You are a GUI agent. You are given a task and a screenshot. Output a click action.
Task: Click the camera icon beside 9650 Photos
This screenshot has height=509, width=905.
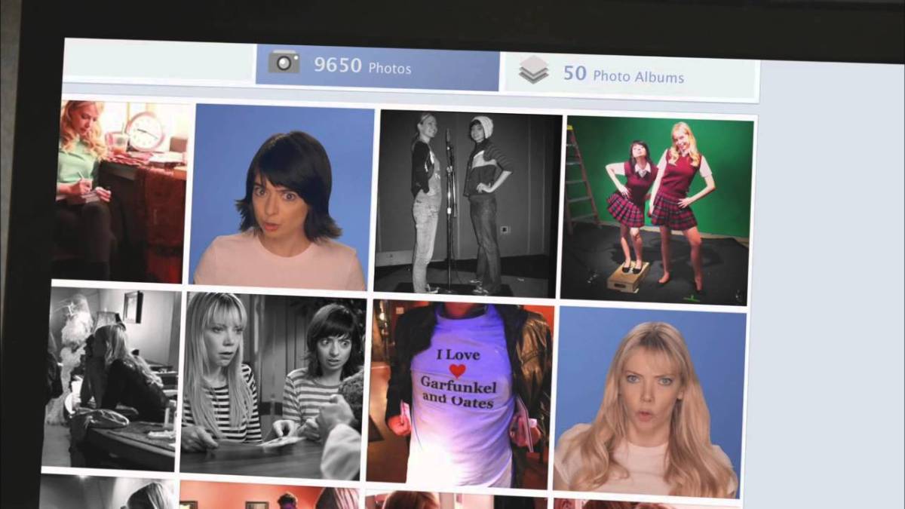[284, 62]
